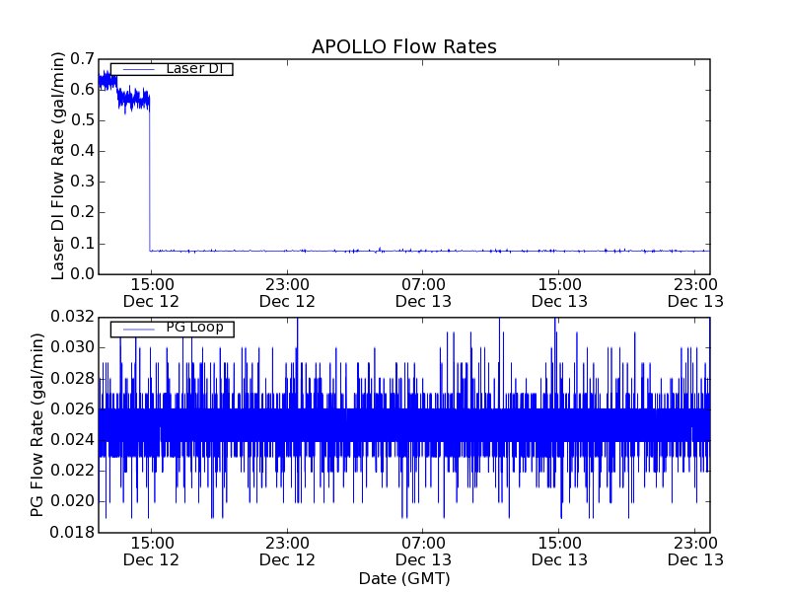Click the "Laser DI Flow Rate (gal/min)" y-axis label
This screenshot has width=789, height=592.
coord(58,166)
